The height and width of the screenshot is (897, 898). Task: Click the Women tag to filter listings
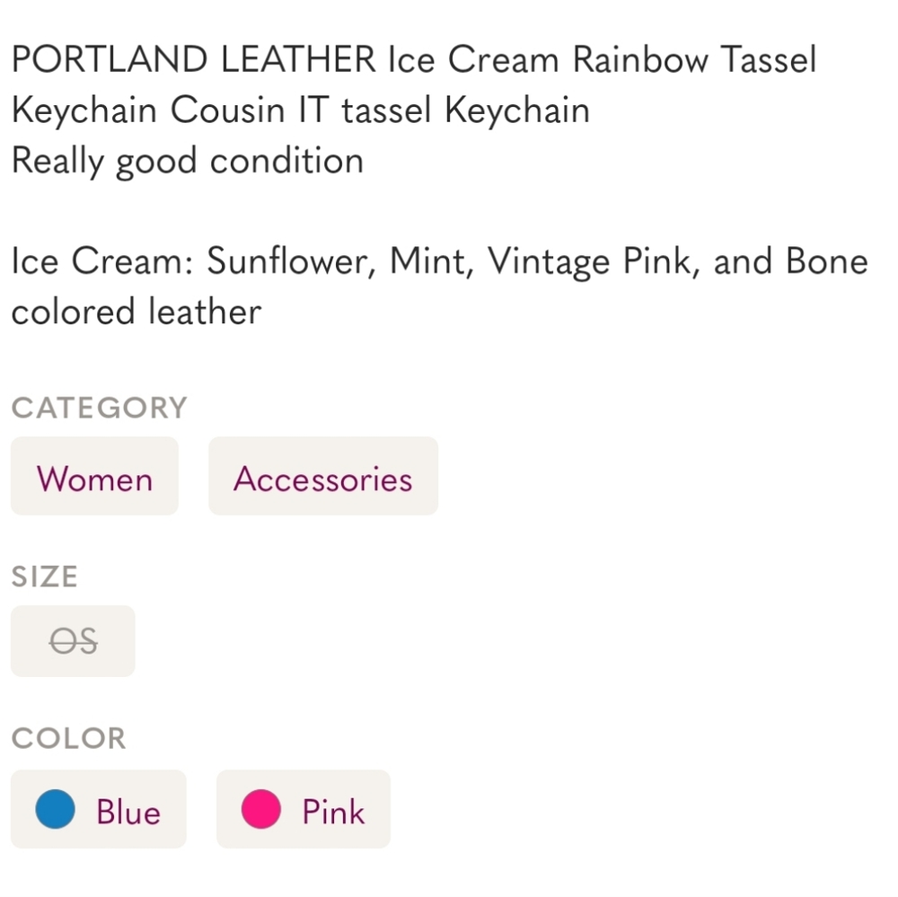[94, 477]
